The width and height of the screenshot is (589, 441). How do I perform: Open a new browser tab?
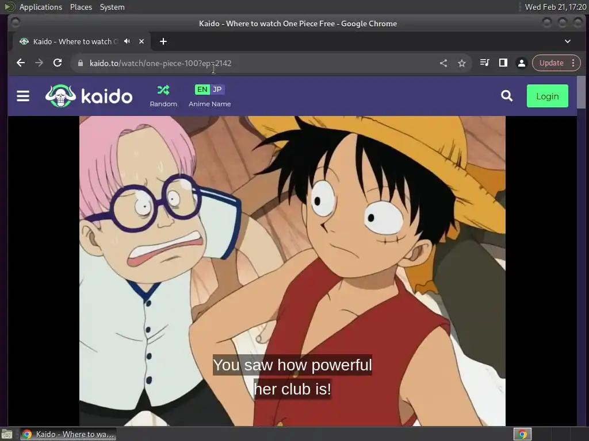pos(163,41)
